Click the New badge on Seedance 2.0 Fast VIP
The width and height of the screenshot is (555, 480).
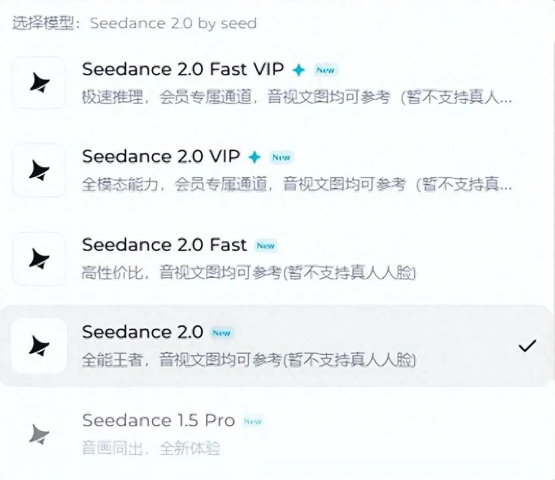(x=326, y=70)
